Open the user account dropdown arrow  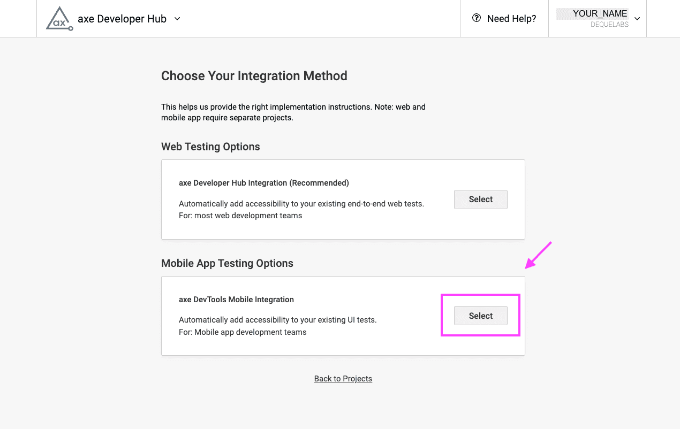(637, 19)
